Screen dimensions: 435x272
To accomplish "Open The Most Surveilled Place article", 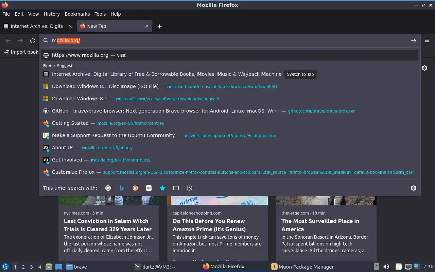I will coord(326,228).
